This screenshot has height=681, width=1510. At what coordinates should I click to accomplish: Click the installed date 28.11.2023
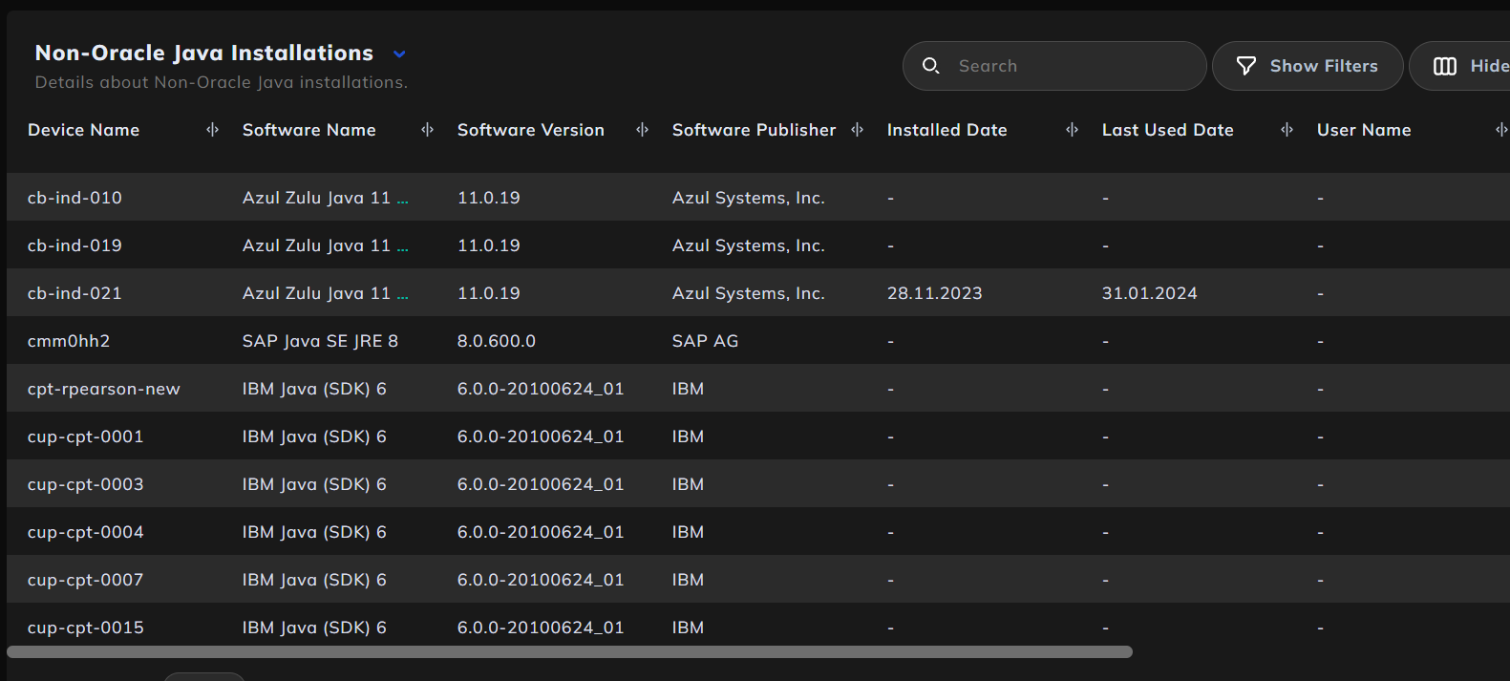coord(935,293)
